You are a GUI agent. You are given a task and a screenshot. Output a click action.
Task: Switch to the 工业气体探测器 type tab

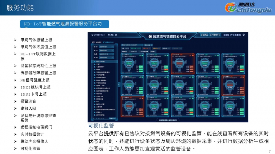pyautogui.click(x=144, y=52)
